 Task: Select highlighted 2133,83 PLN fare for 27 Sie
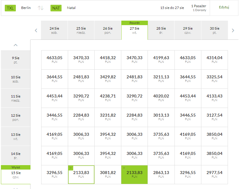point(134,175)
